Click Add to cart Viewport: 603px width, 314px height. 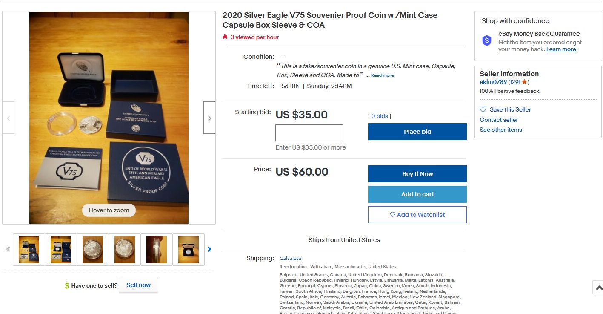[417, 194]
